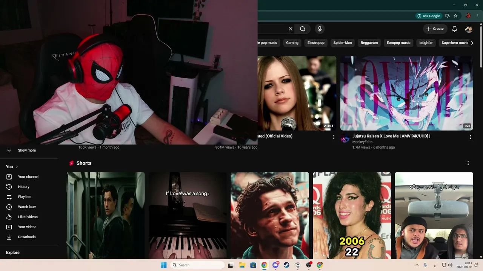Start voice search with the microphone
The image size is (483, 271).
320,29
